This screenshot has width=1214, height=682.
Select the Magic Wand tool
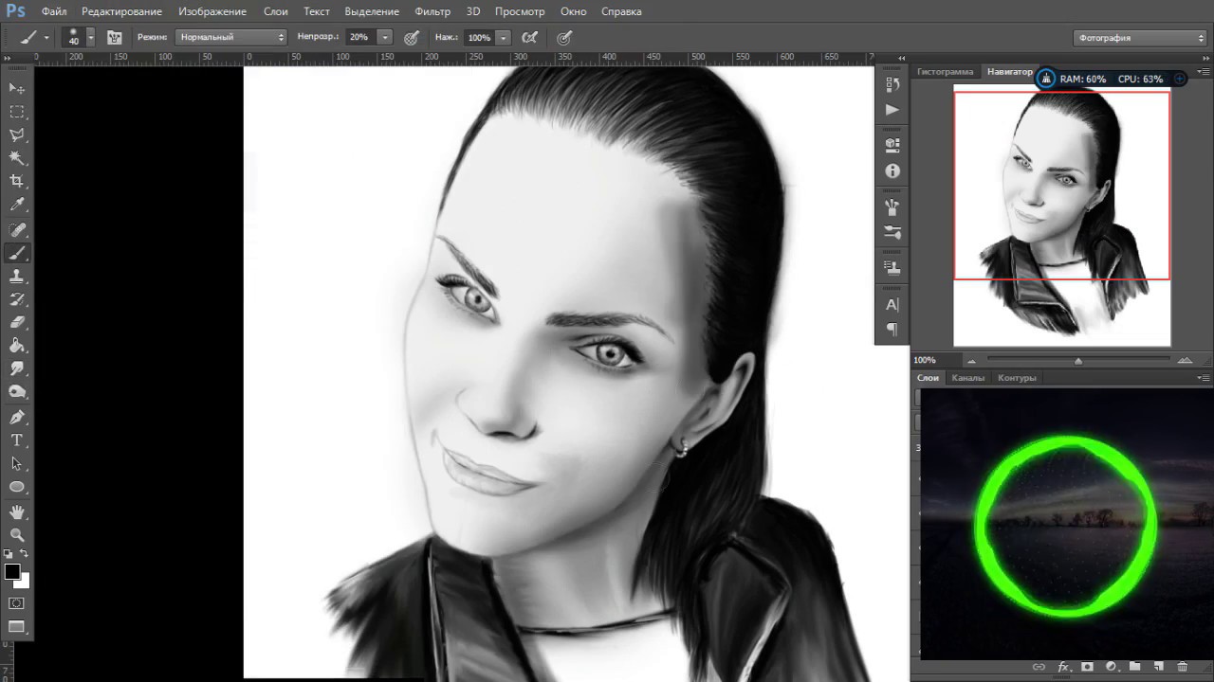tap(17, 157)
